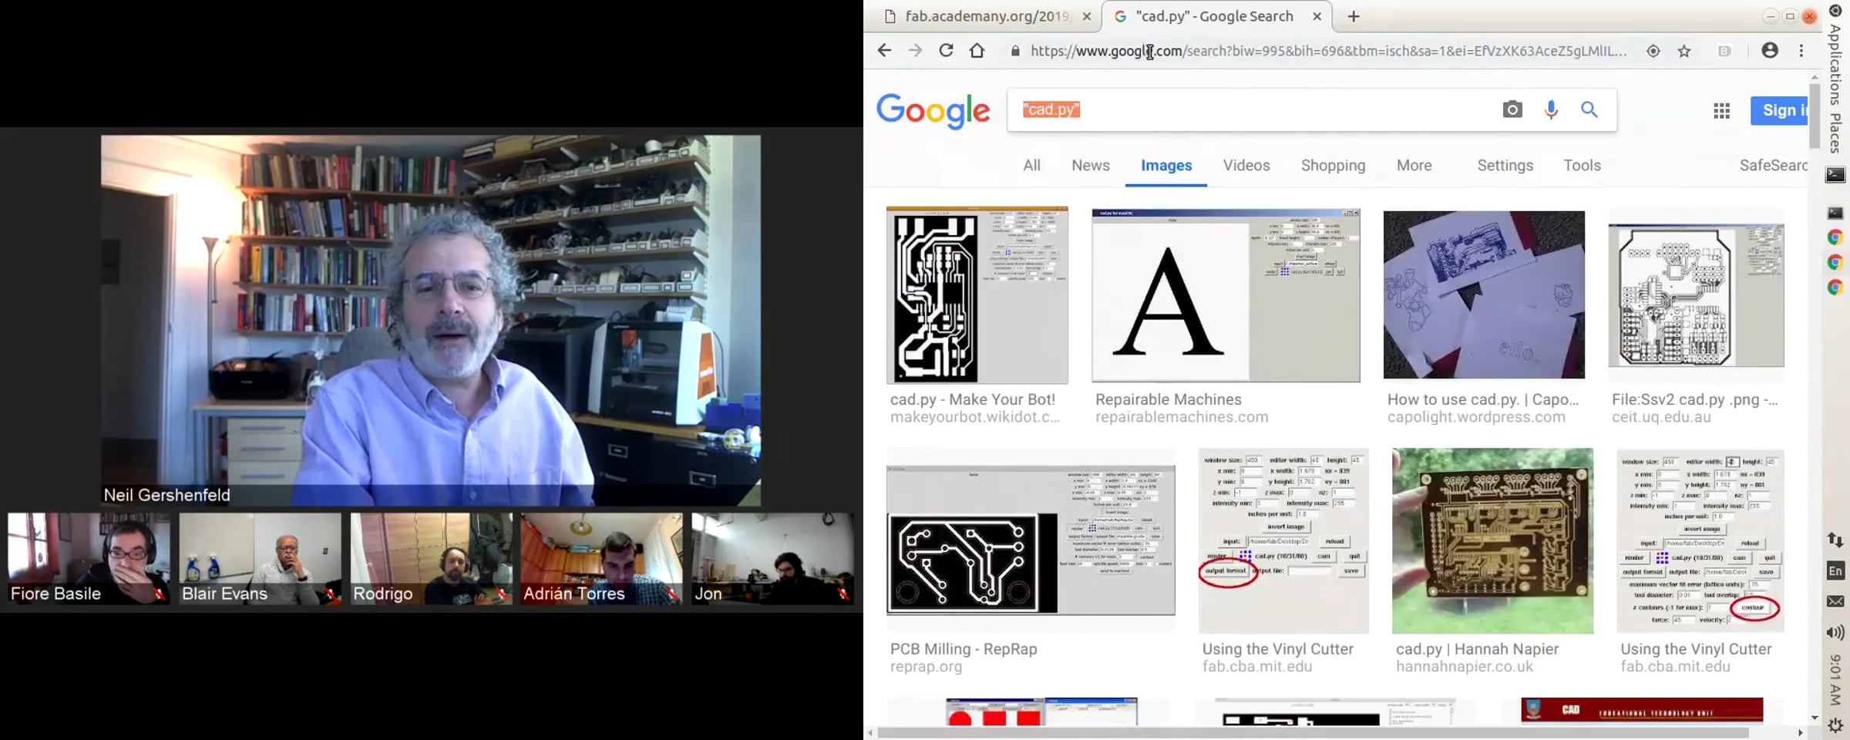Open the "File:Ssv2 cad.py .png" image thumbnail
Screen dimensions: 1850x740
click(x=1696, y=296)
